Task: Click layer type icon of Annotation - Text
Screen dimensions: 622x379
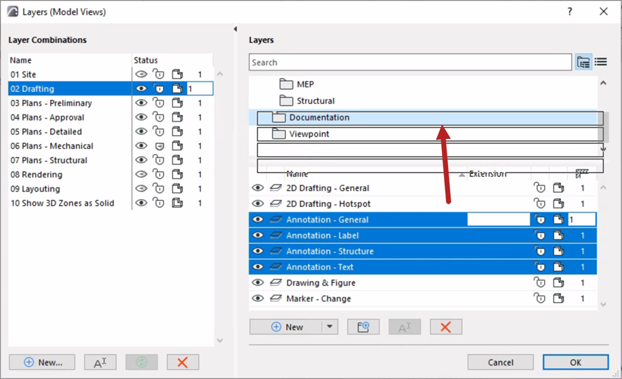Action: pos(275,267)
